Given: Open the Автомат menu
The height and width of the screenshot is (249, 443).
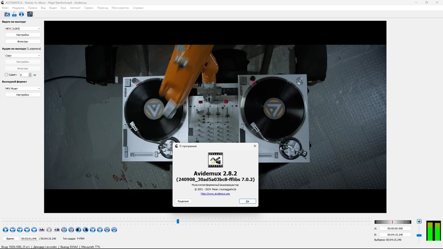Looking at the screenshot, I should (75, 8).
